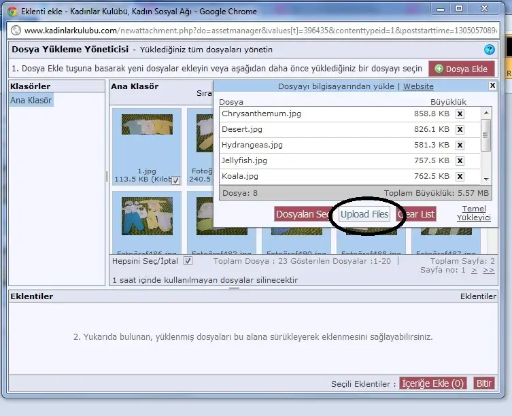Select the Desert.jpg row
This screenshot has height=416, width=512.
[x=349, y=130]
